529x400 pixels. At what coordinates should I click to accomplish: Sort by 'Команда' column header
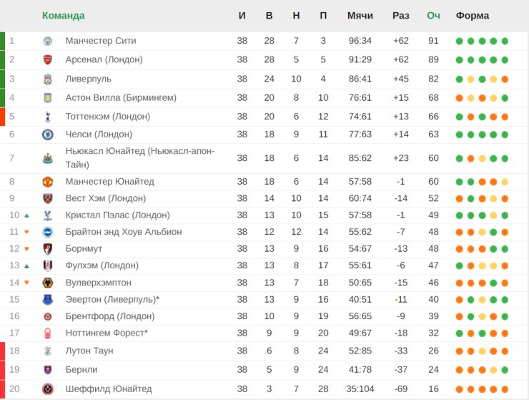coord(63,16)
